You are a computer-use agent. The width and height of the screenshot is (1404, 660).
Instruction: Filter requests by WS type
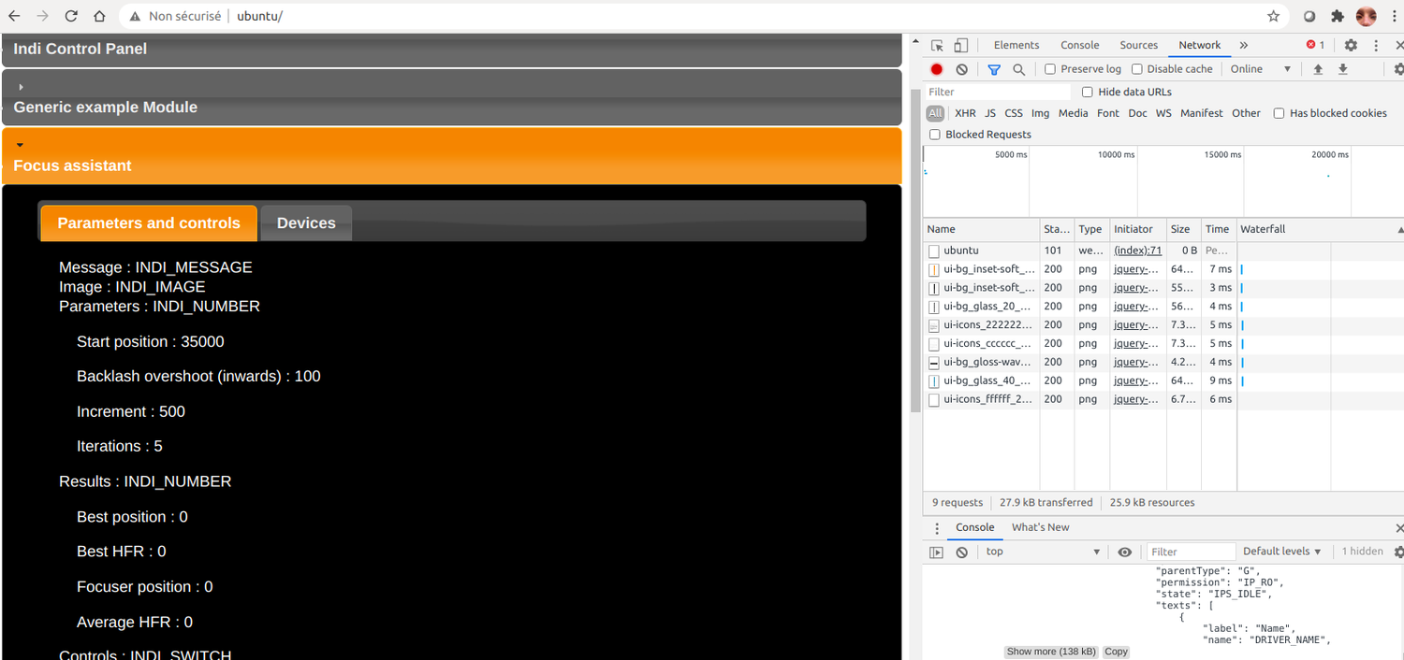(x=1163, y=113)
